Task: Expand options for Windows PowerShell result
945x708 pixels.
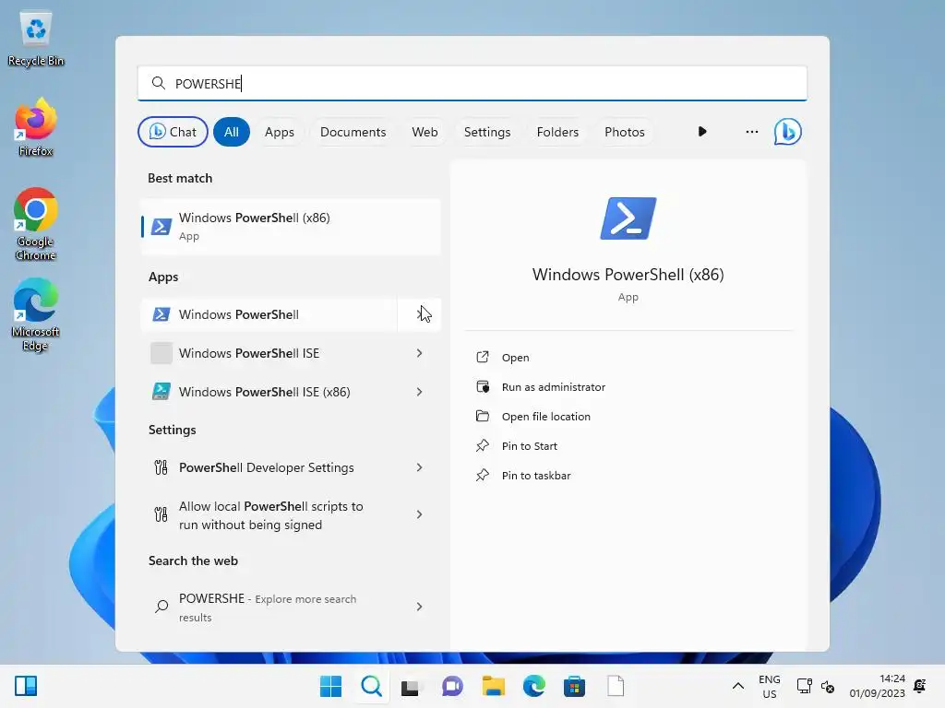Action: pyautogui.click(x=420, y=314)
